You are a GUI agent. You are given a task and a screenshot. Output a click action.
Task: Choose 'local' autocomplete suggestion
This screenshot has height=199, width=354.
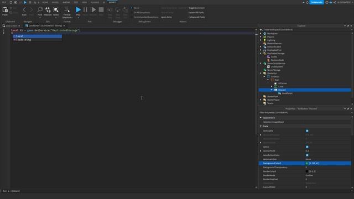tap(37, 36)
